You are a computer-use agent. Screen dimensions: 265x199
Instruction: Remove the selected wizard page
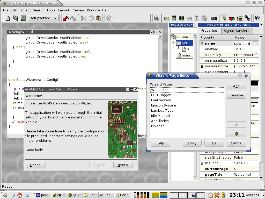pos(236,95)
